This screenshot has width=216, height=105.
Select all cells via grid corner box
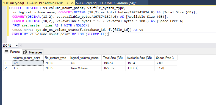click(x=8, y=58)
